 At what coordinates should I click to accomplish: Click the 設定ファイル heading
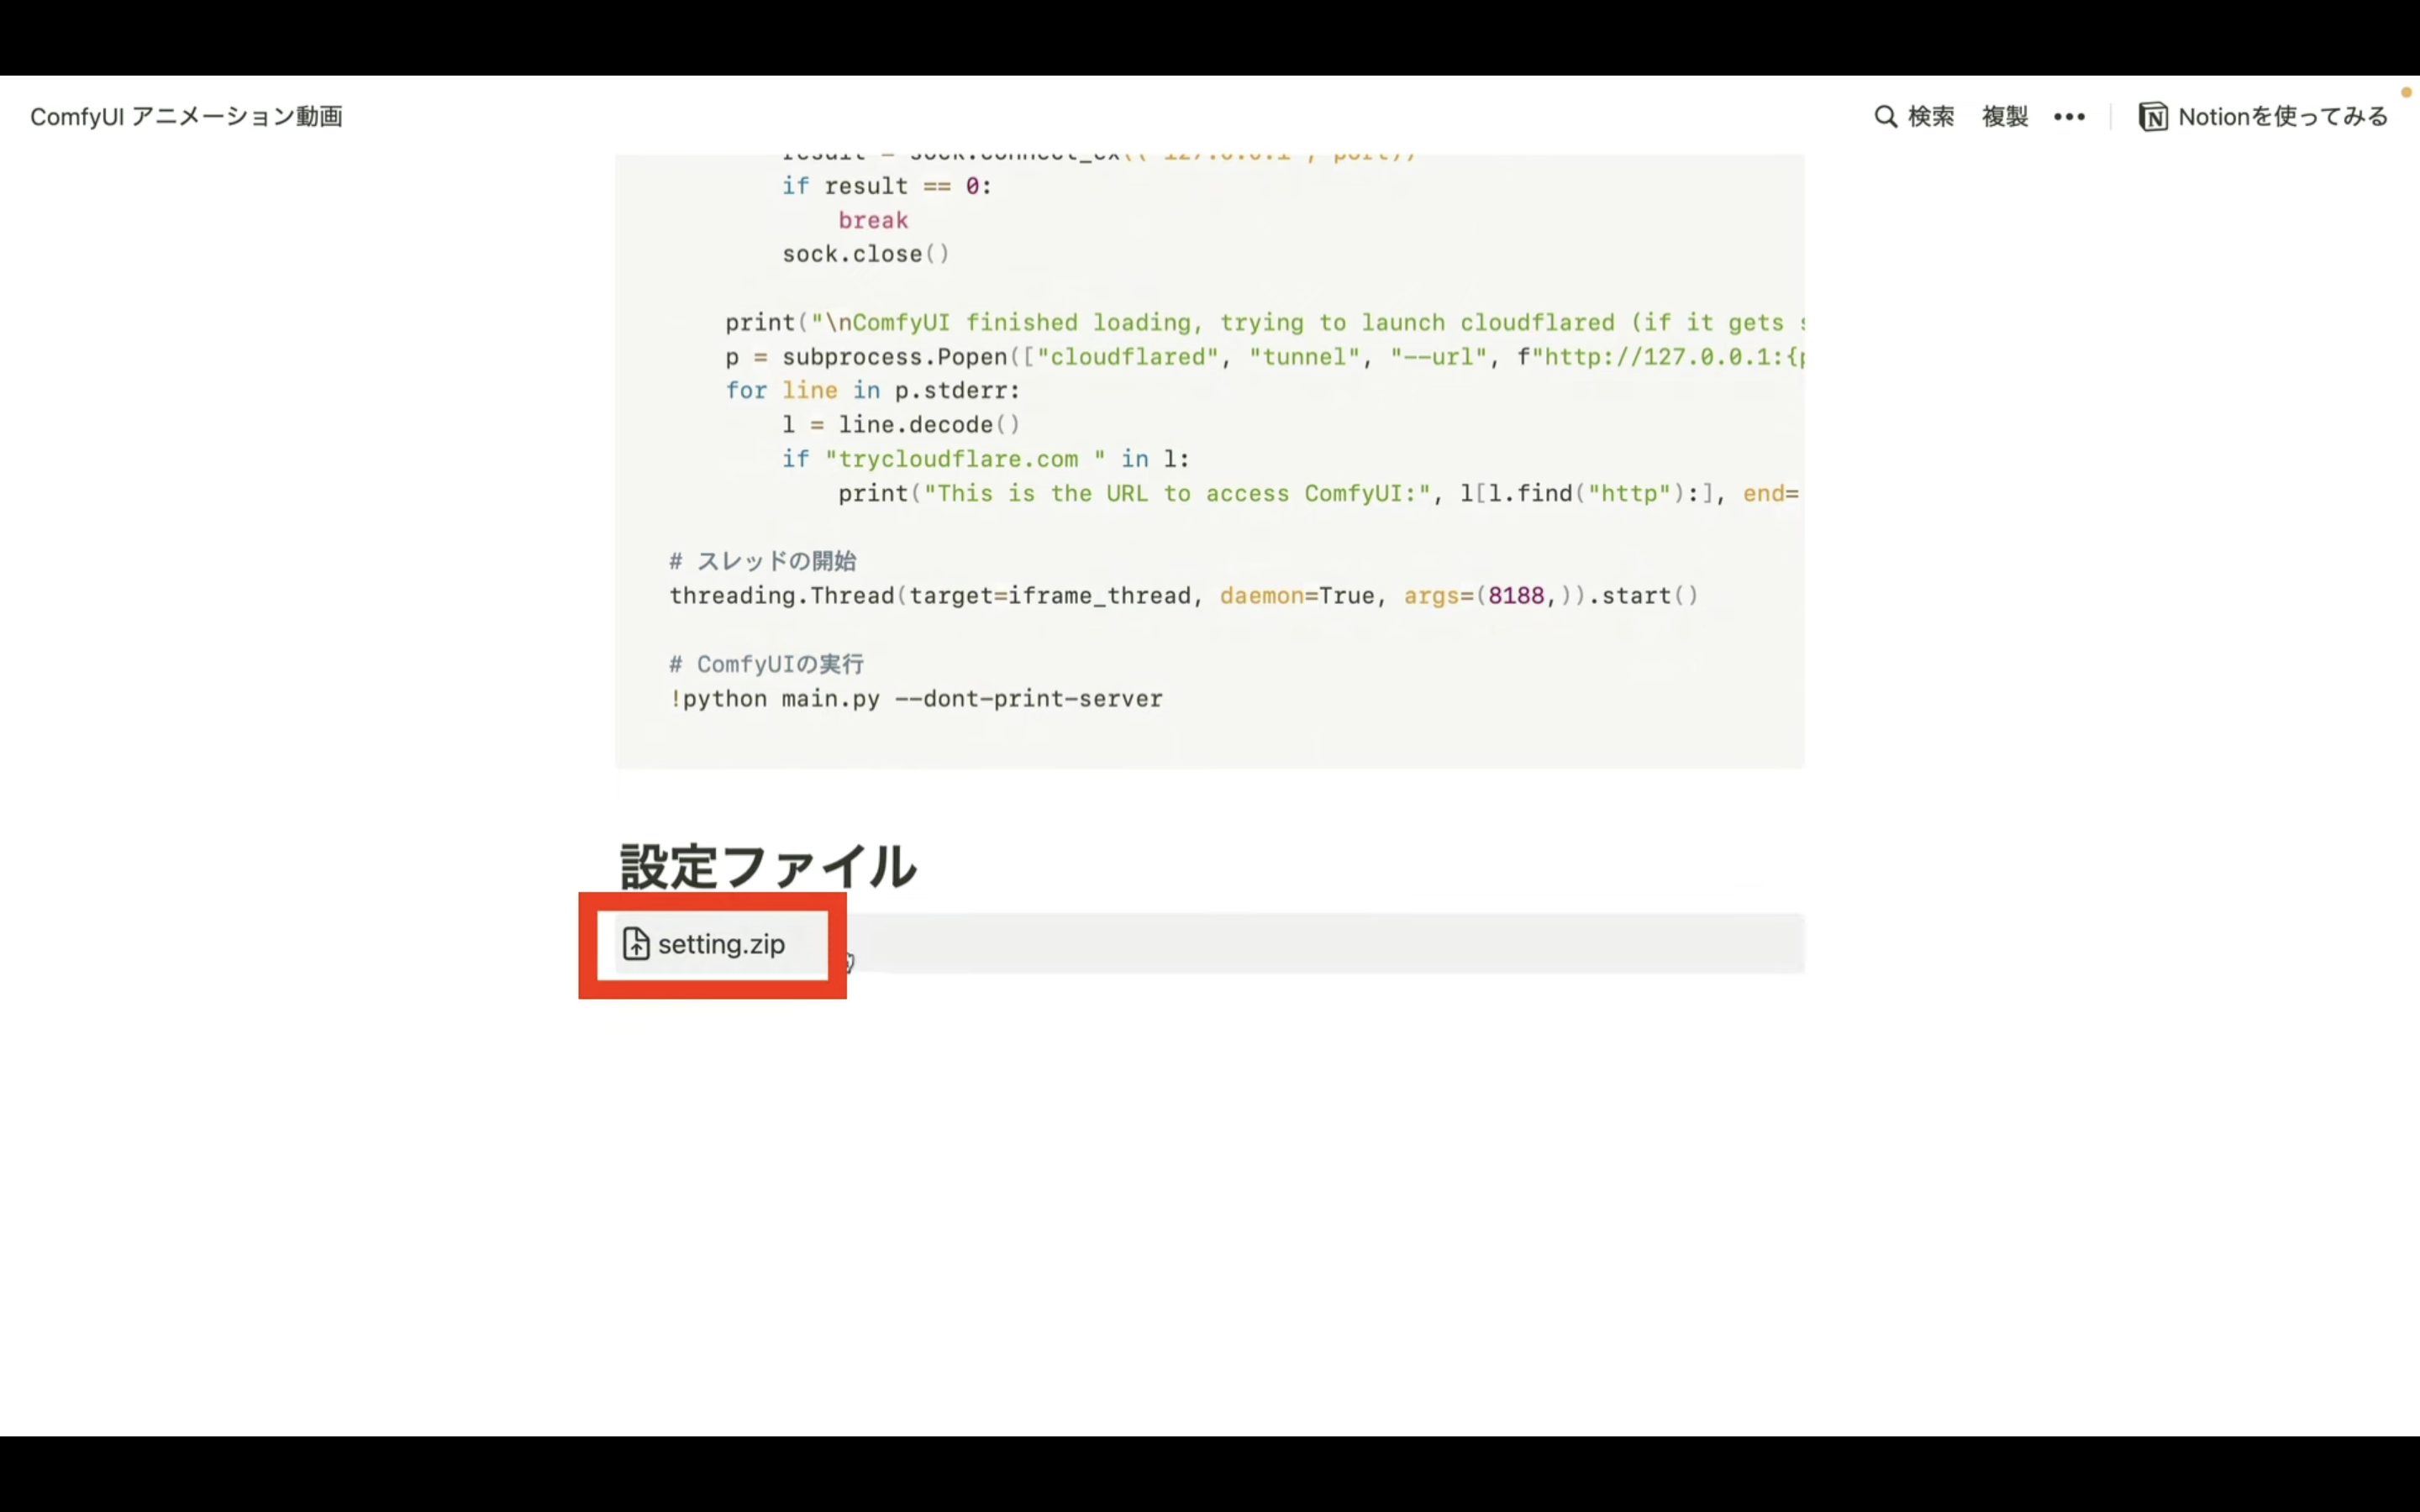[768, 866]
